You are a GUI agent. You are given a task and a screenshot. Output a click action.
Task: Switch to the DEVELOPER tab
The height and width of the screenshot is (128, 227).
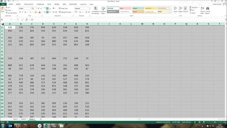(x=73, y=4)
